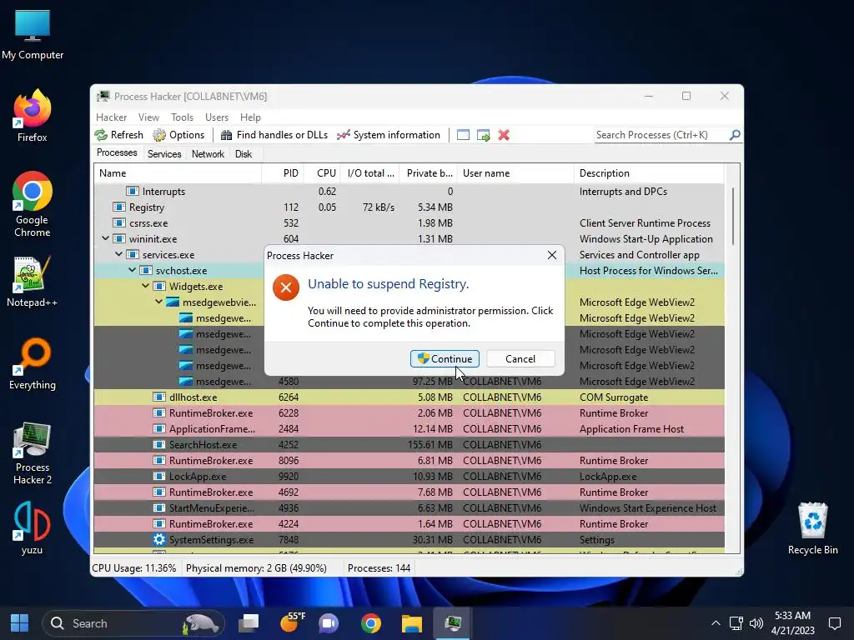Open the Help menu
This screenshot has width=854, height=640.
(250, 117)
